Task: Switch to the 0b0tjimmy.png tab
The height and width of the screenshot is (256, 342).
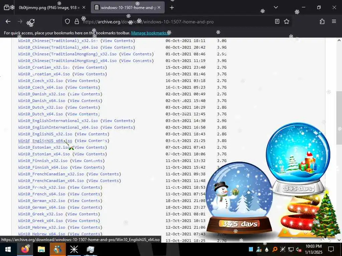Action: [49, 8]
